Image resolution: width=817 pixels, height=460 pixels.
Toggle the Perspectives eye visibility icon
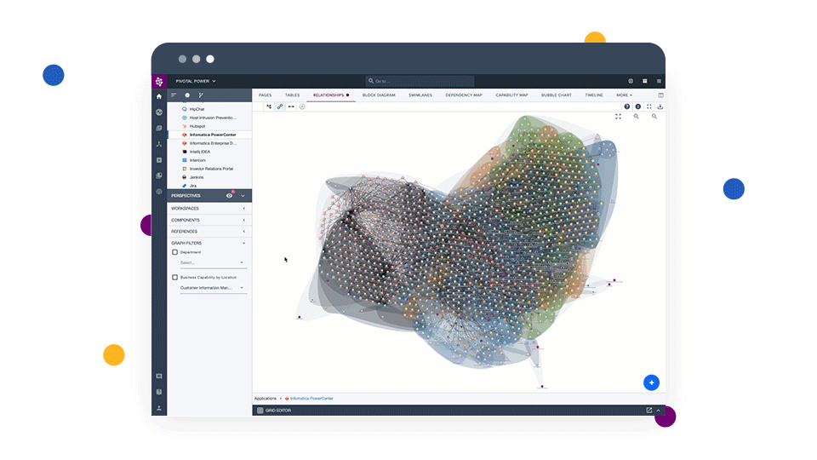pos(229,196)
